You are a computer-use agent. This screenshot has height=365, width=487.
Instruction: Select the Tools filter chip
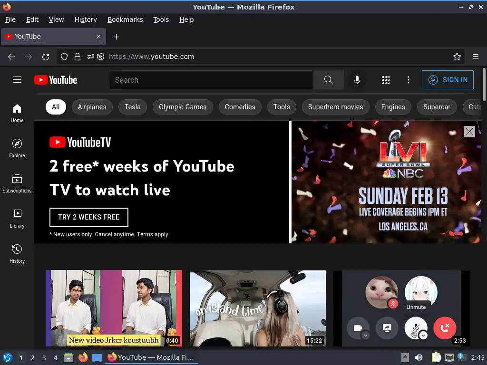282,107
